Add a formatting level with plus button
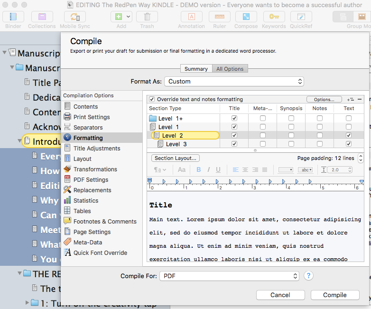 [x=351, y=100]
